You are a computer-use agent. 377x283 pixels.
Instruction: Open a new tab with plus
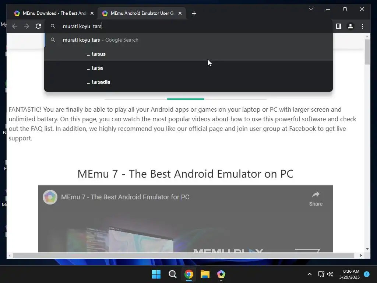pos(194,13)
